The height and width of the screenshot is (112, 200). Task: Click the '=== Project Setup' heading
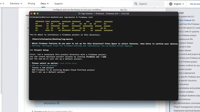coord(39,50)
